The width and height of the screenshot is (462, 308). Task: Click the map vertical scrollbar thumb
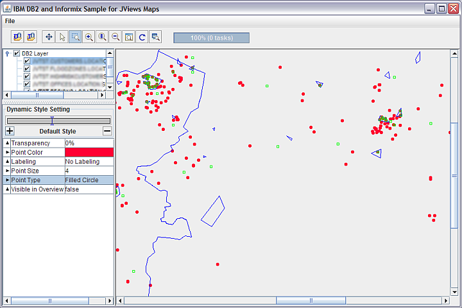[x=454, y=175]
